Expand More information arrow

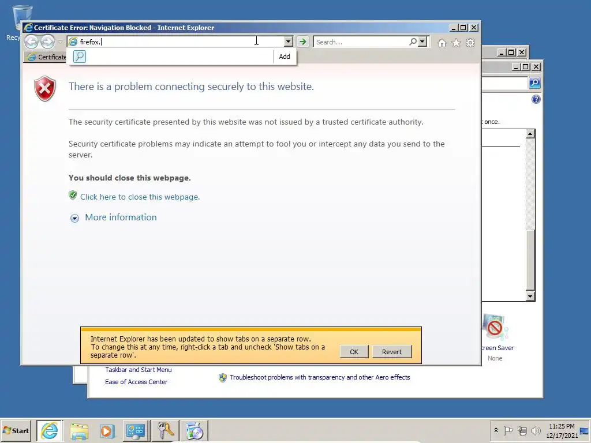pyautogui.click(x=74, y=218)
